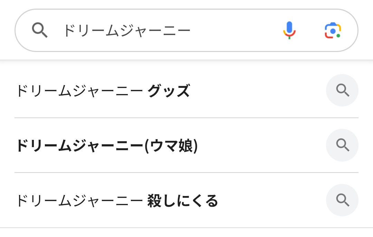Select the ドリームジャーニー グッズ suggestion
This screenshot has height=237, width=373.
pos(103,91)
